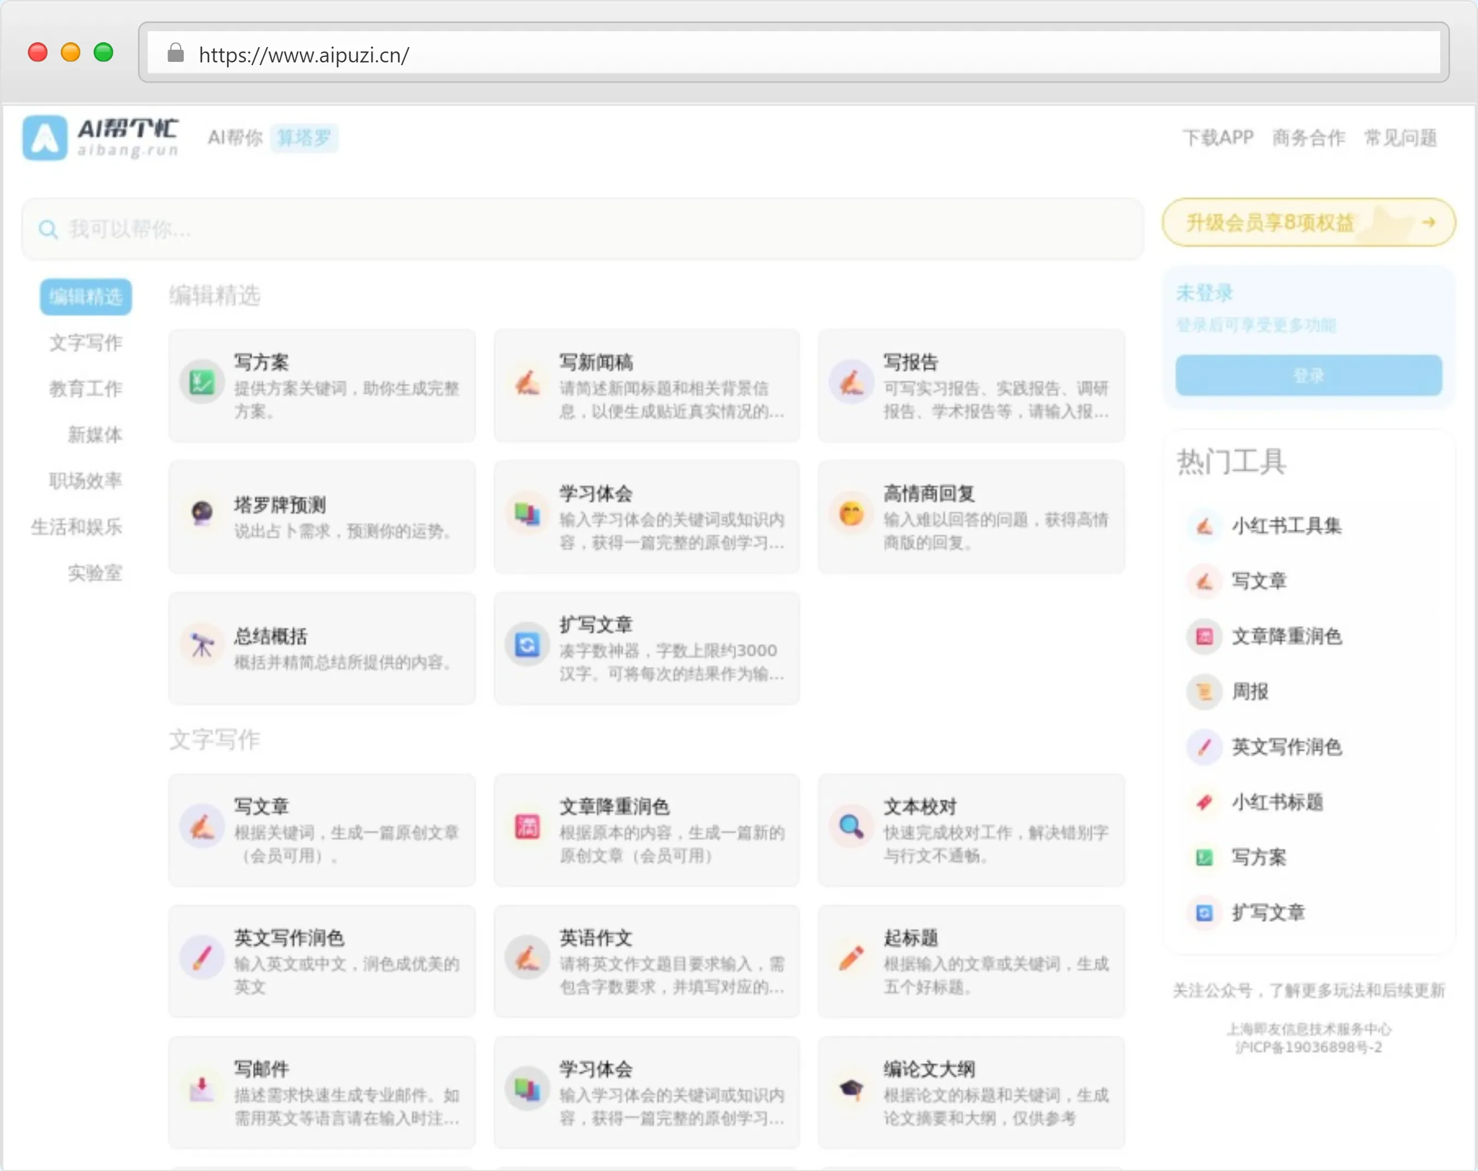The width and height of the screenshot is (1478, 1171).
Task: Click the 沪ICP备19036898号-2 text
Action: pyautogui.click(x=1309, y=1048)
